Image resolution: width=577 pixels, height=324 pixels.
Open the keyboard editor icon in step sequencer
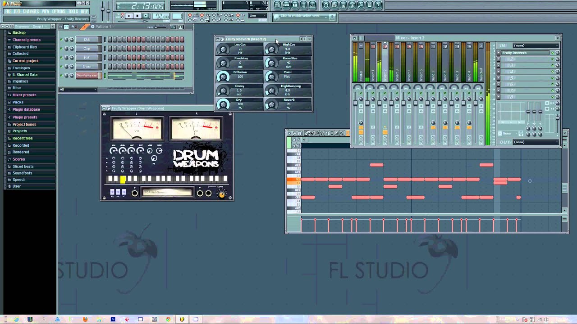pos(181,27)
